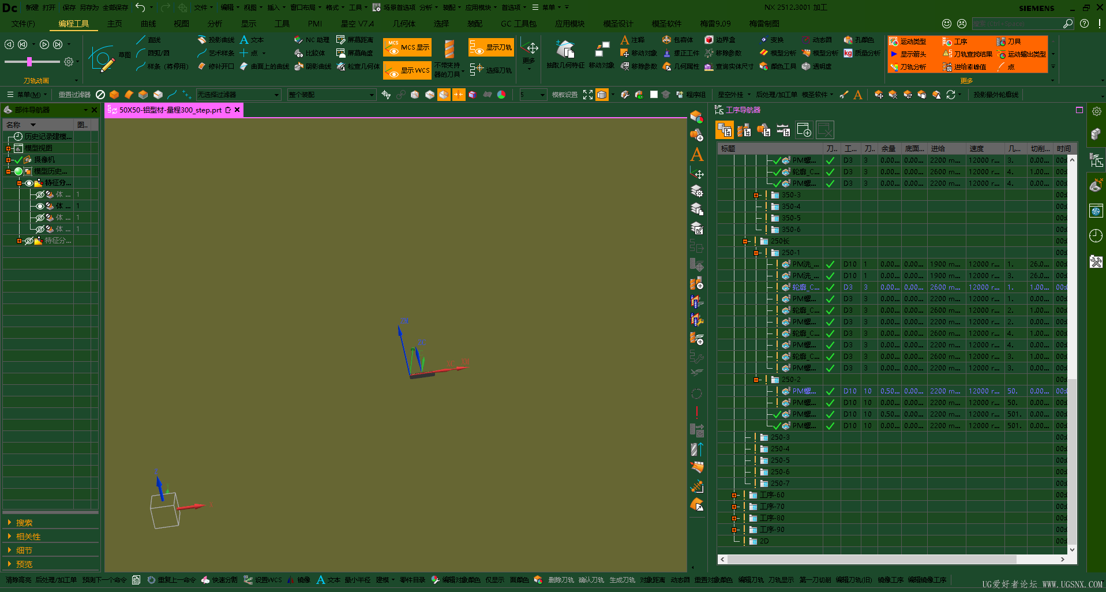Collapse the 250-1 folder in operation tree
This screenshot has width=1106, height=592.
(x=756, y=253)
